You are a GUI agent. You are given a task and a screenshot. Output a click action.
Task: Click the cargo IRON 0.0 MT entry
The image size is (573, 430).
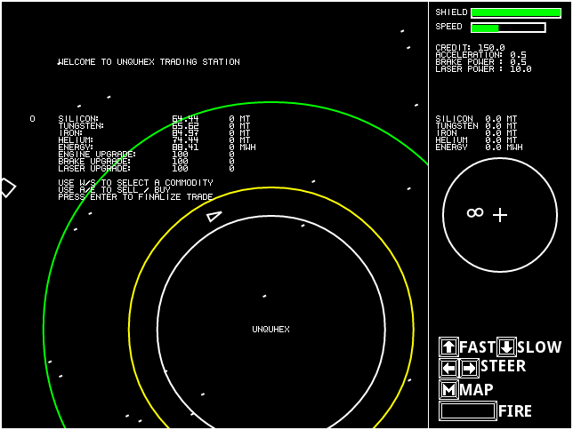tap(476, 133)
